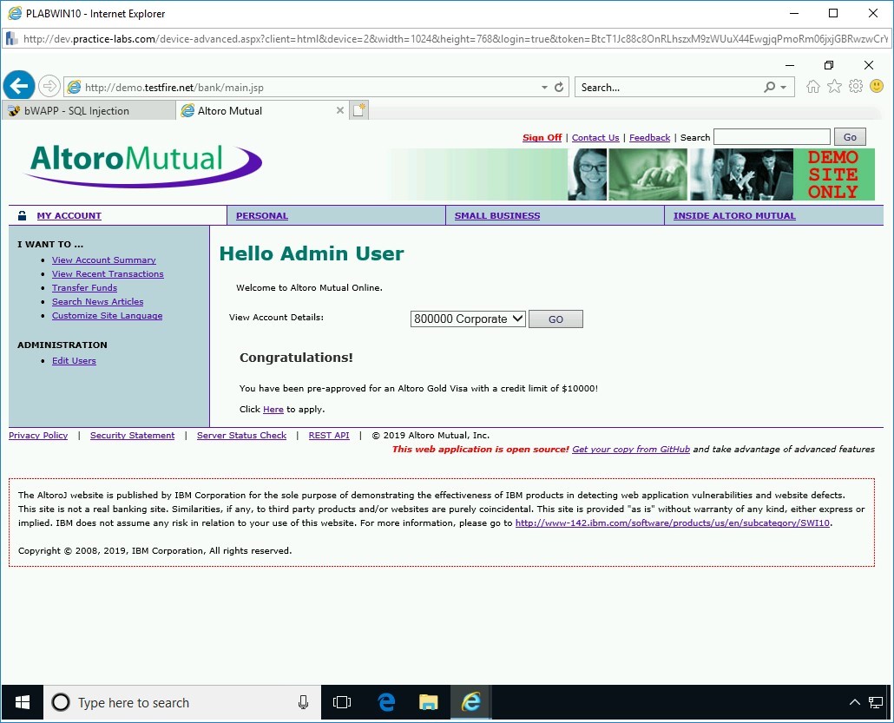The height and width of the screenshot is (723, 894).
Task: Click Windows Start button
Action: pyautogui.click(x=23, y=702)
